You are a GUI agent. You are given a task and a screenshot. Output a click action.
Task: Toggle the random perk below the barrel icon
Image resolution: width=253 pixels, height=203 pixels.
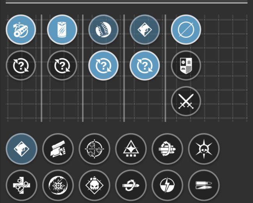pos(21,65)
